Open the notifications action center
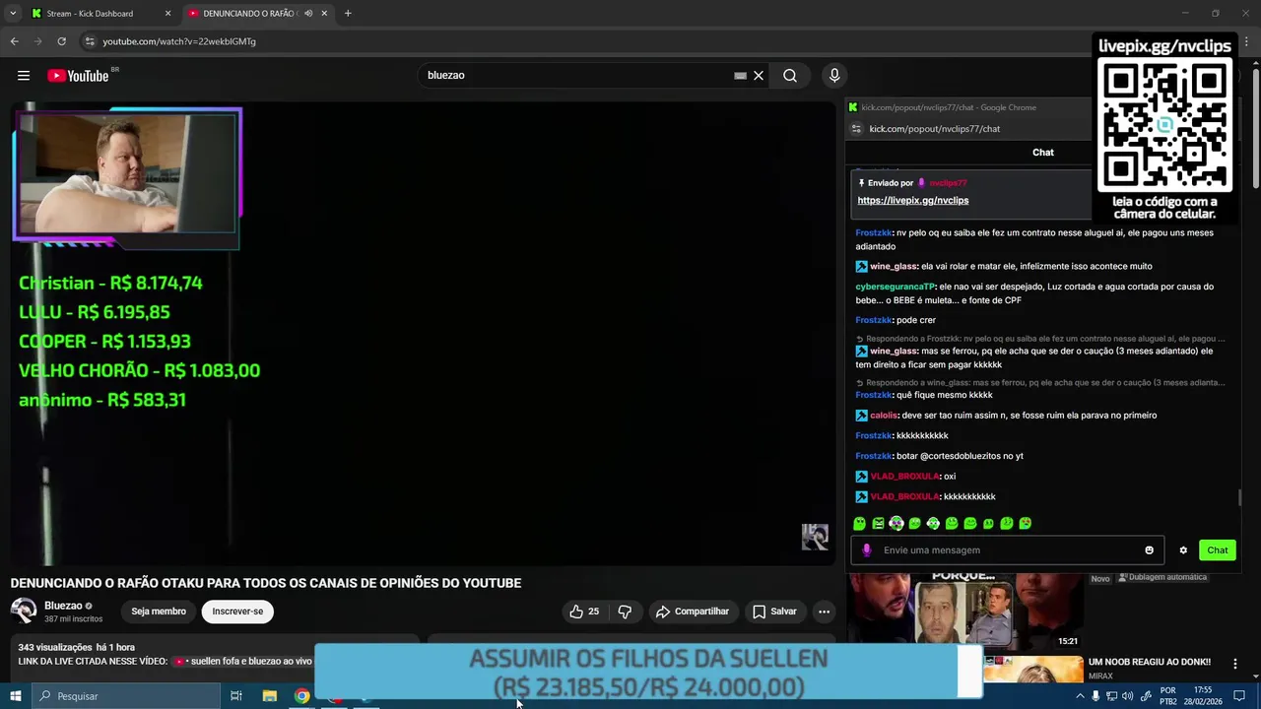Viewport: 1261px width, 709px height. (1240, 696)
